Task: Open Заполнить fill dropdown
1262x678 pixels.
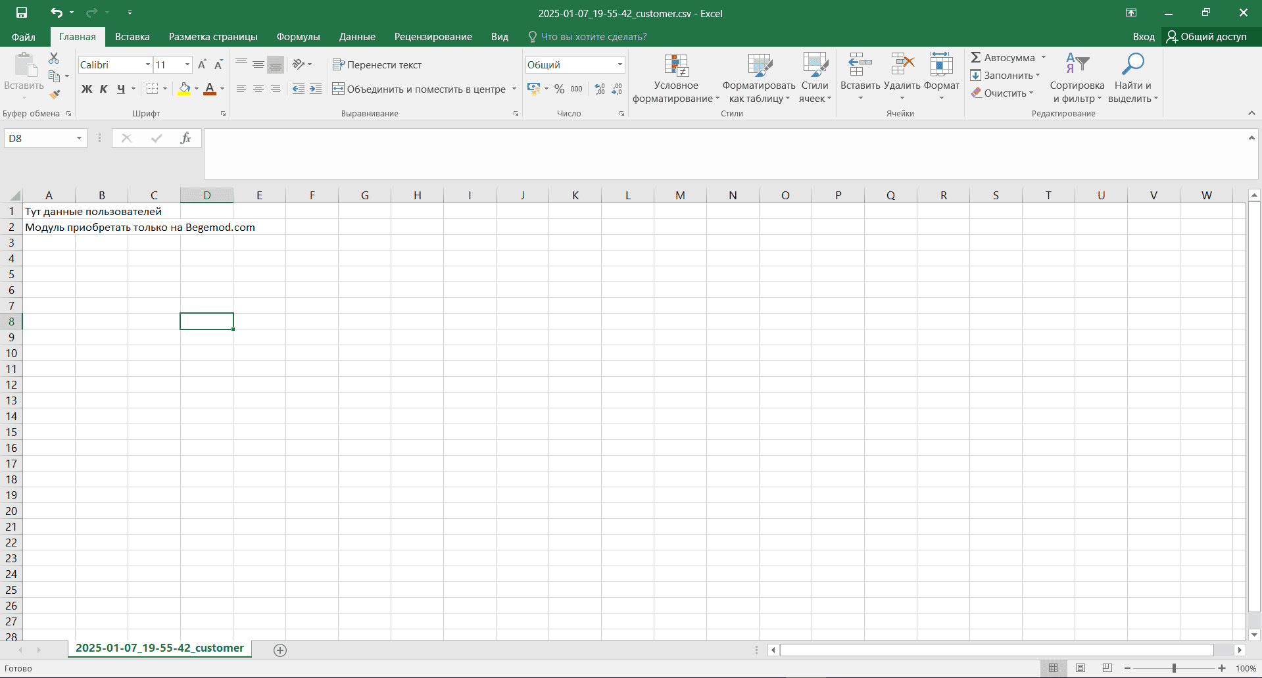Action: point(1005,76)
